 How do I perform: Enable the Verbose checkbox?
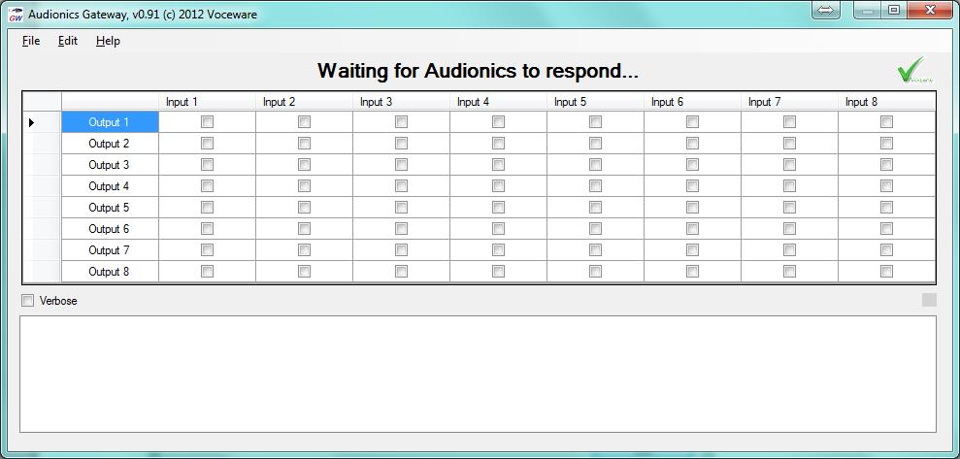[x=28, y=301]
